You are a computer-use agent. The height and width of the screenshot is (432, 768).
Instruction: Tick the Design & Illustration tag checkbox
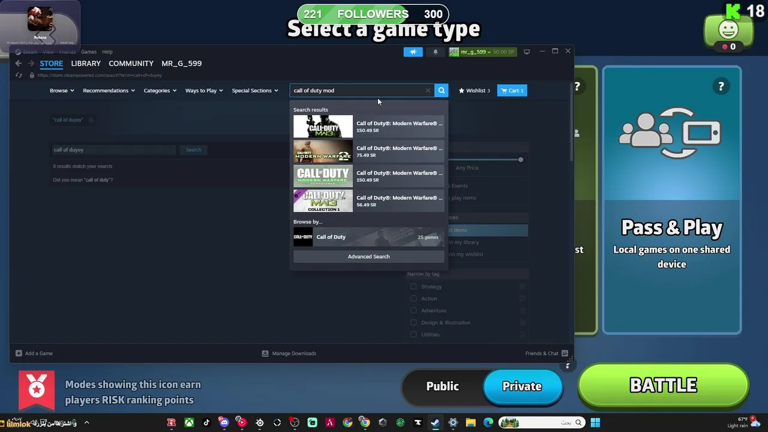coord(413,323)
